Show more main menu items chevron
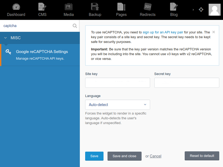Viewport: 223px width, 167px height. [x=193, y=10]
